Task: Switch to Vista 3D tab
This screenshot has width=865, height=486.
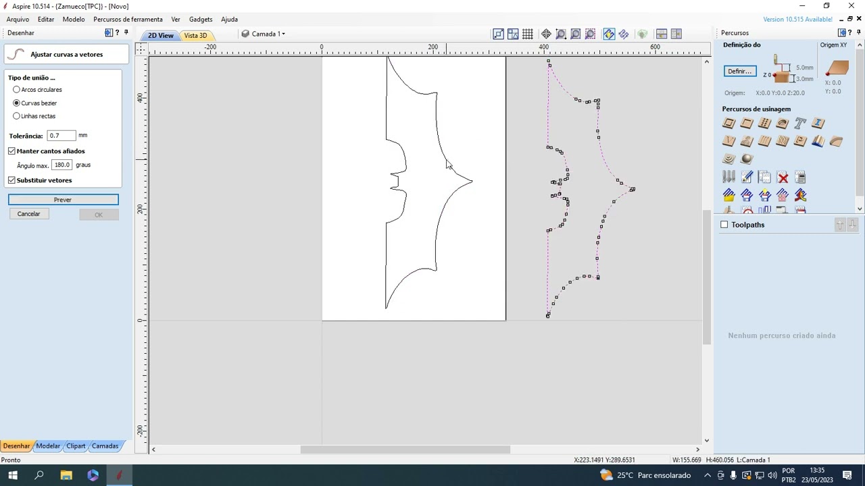Action: tap(195, 35)
